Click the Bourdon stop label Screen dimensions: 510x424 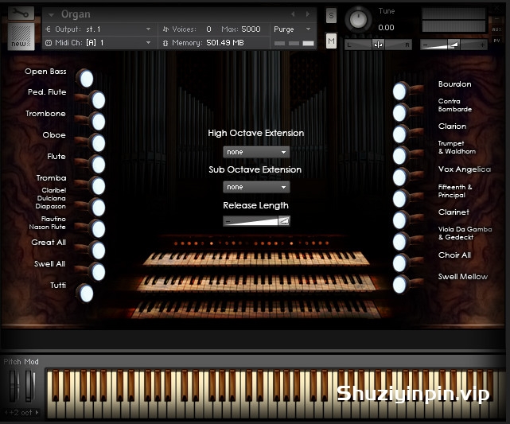tap(455, 84)
